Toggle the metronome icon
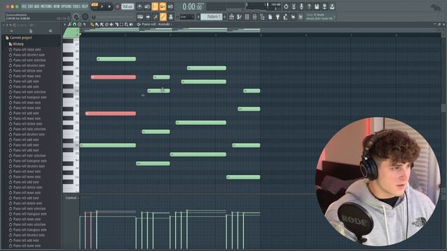 coord(140,6)
